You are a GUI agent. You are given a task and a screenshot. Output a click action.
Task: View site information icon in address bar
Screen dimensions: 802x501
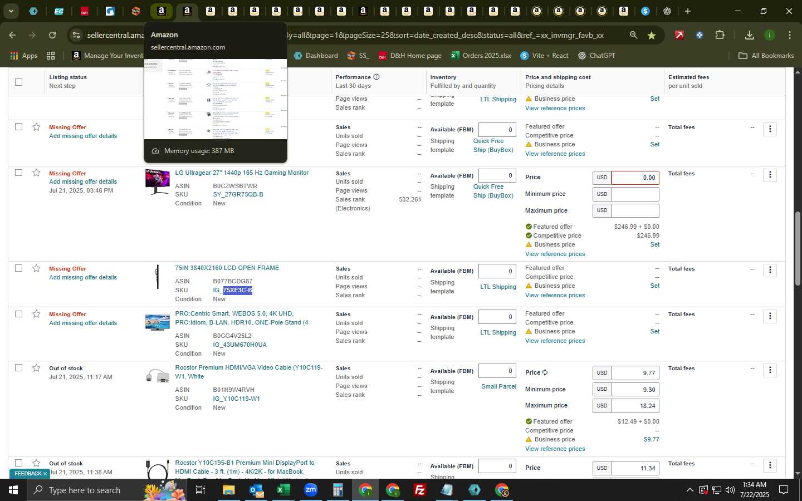tap(76, 35)
